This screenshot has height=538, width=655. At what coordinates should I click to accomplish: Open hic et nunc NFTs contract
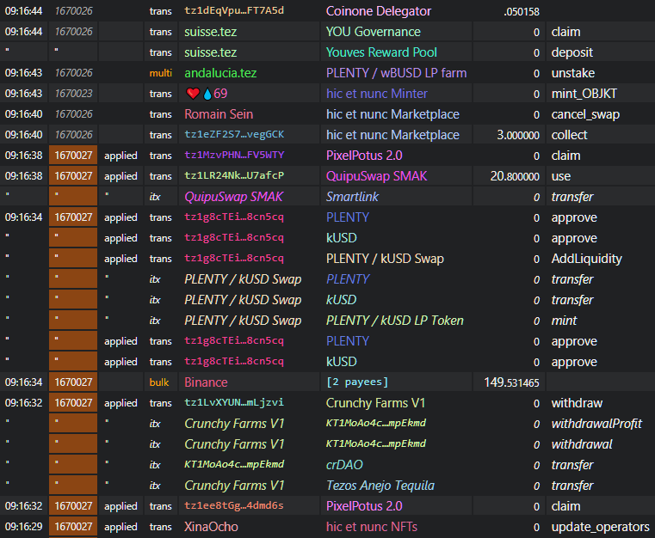point(371,527)
